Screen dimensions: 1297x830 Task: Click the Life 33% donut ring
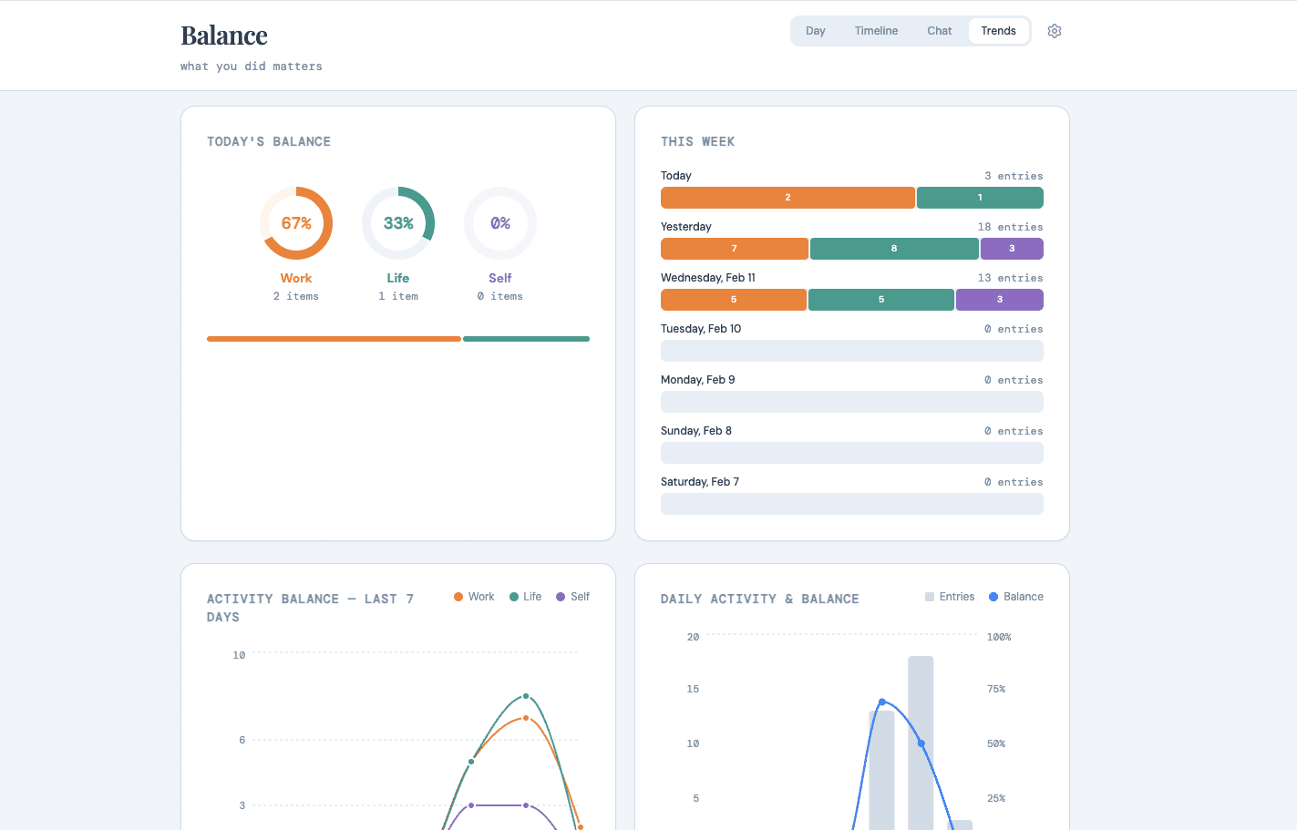click(398, 223)
